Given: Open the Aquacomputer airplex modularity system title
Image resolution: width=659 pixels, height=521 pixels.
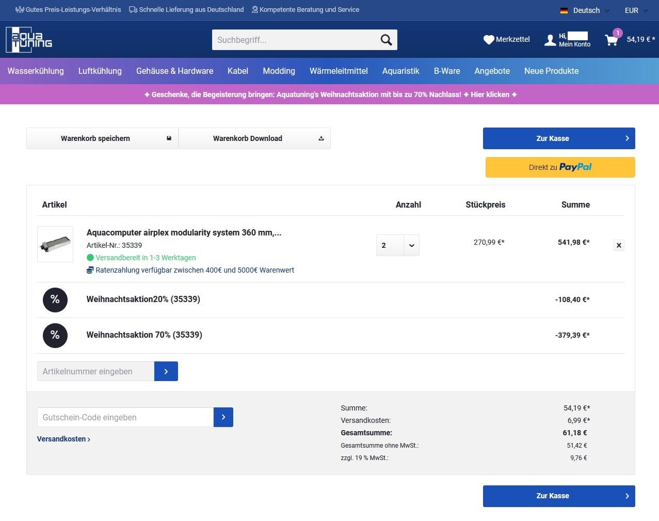Looking at the screenshot, I should 184,232.
